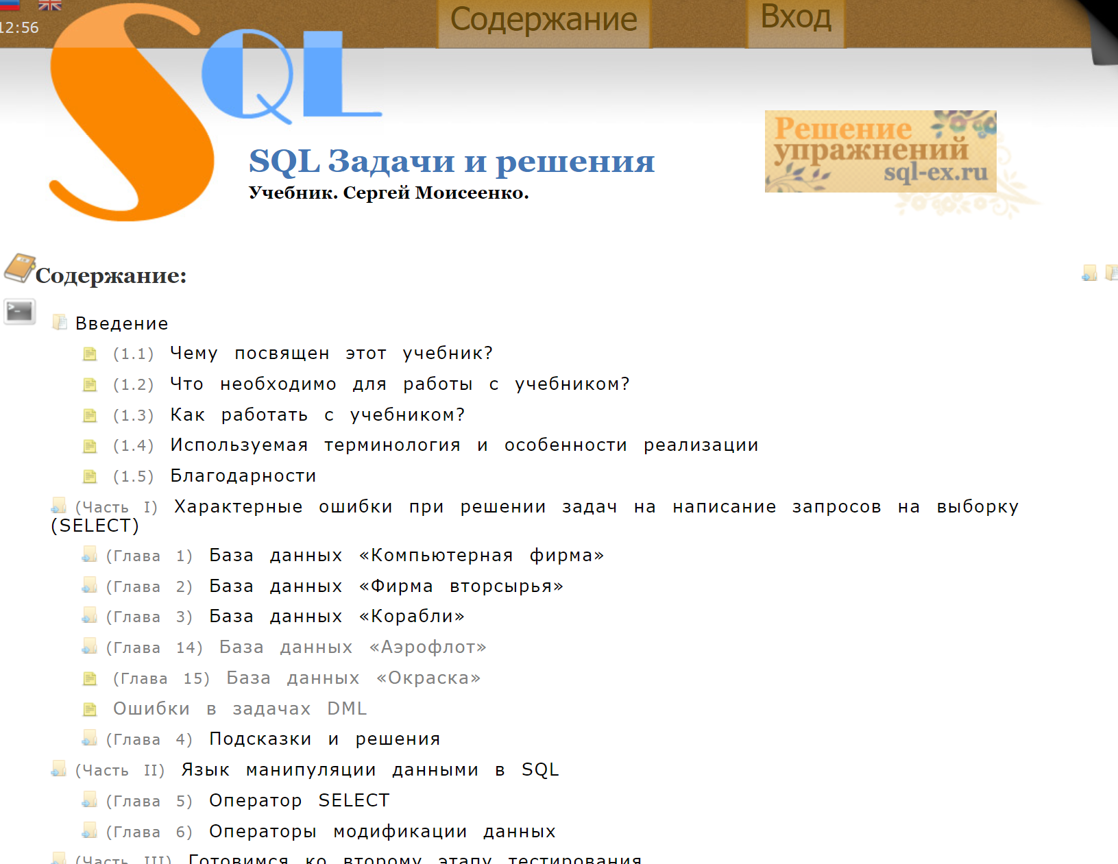Click the Russian flag language icon

coord(8,5)
